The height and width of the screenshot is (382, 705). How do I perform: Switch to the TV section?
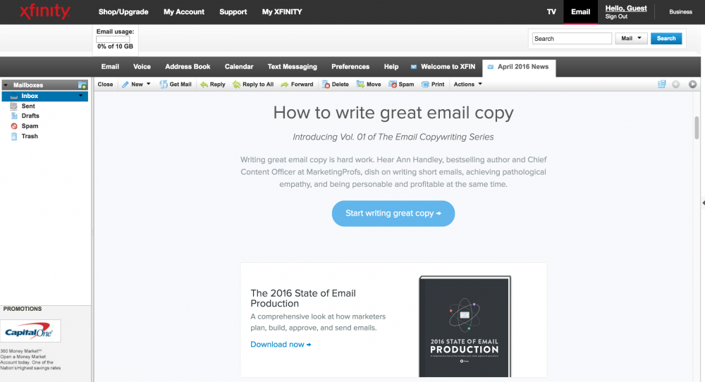coord(551,12)
